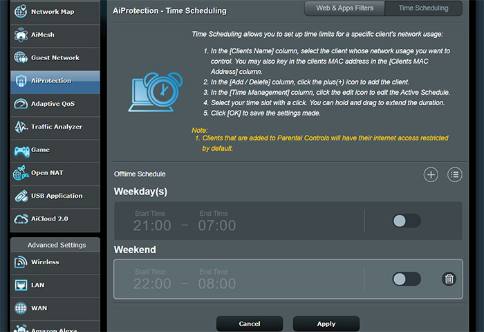This screenshot has height=332, width=484.
Task: Click the yellow Note: label
Action: [x=200, y=130]
